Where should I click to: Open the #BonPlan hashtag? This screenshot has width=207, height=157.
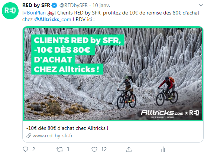(x=35, y=13)
